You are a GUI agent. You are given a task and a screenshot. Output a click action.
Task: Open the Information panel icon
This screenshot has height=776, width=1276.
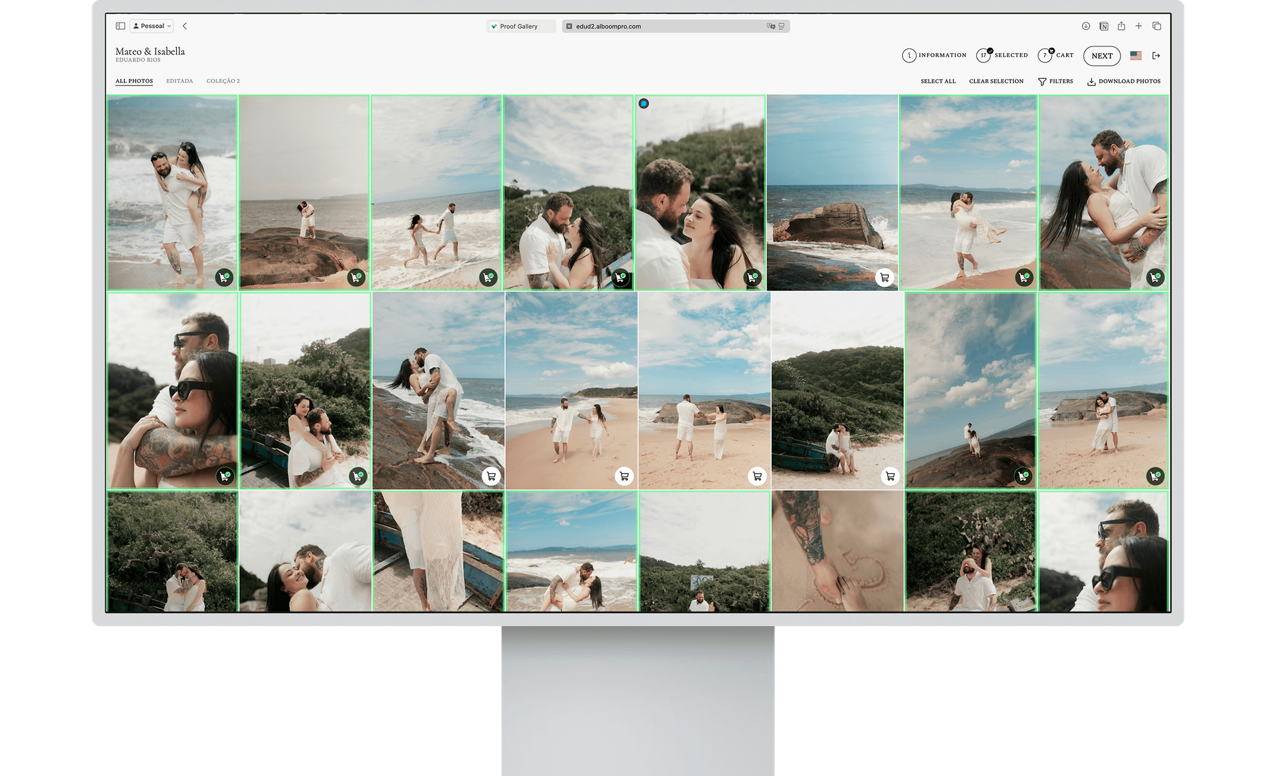pyautogui.click(x=908, y=56)
